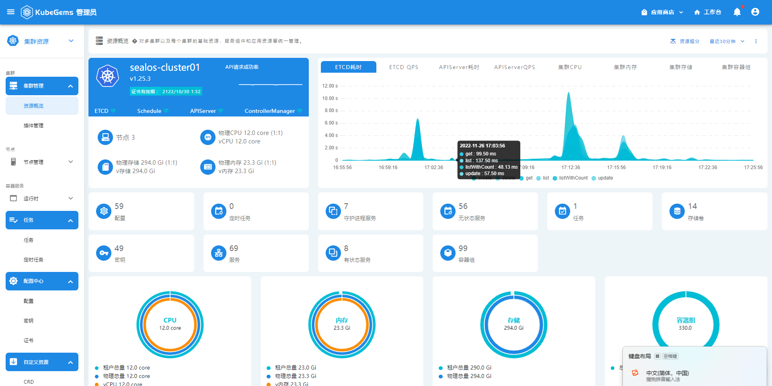
Task: Switch to the 集群容器组 tab
Action: click(x=736, y=67)
